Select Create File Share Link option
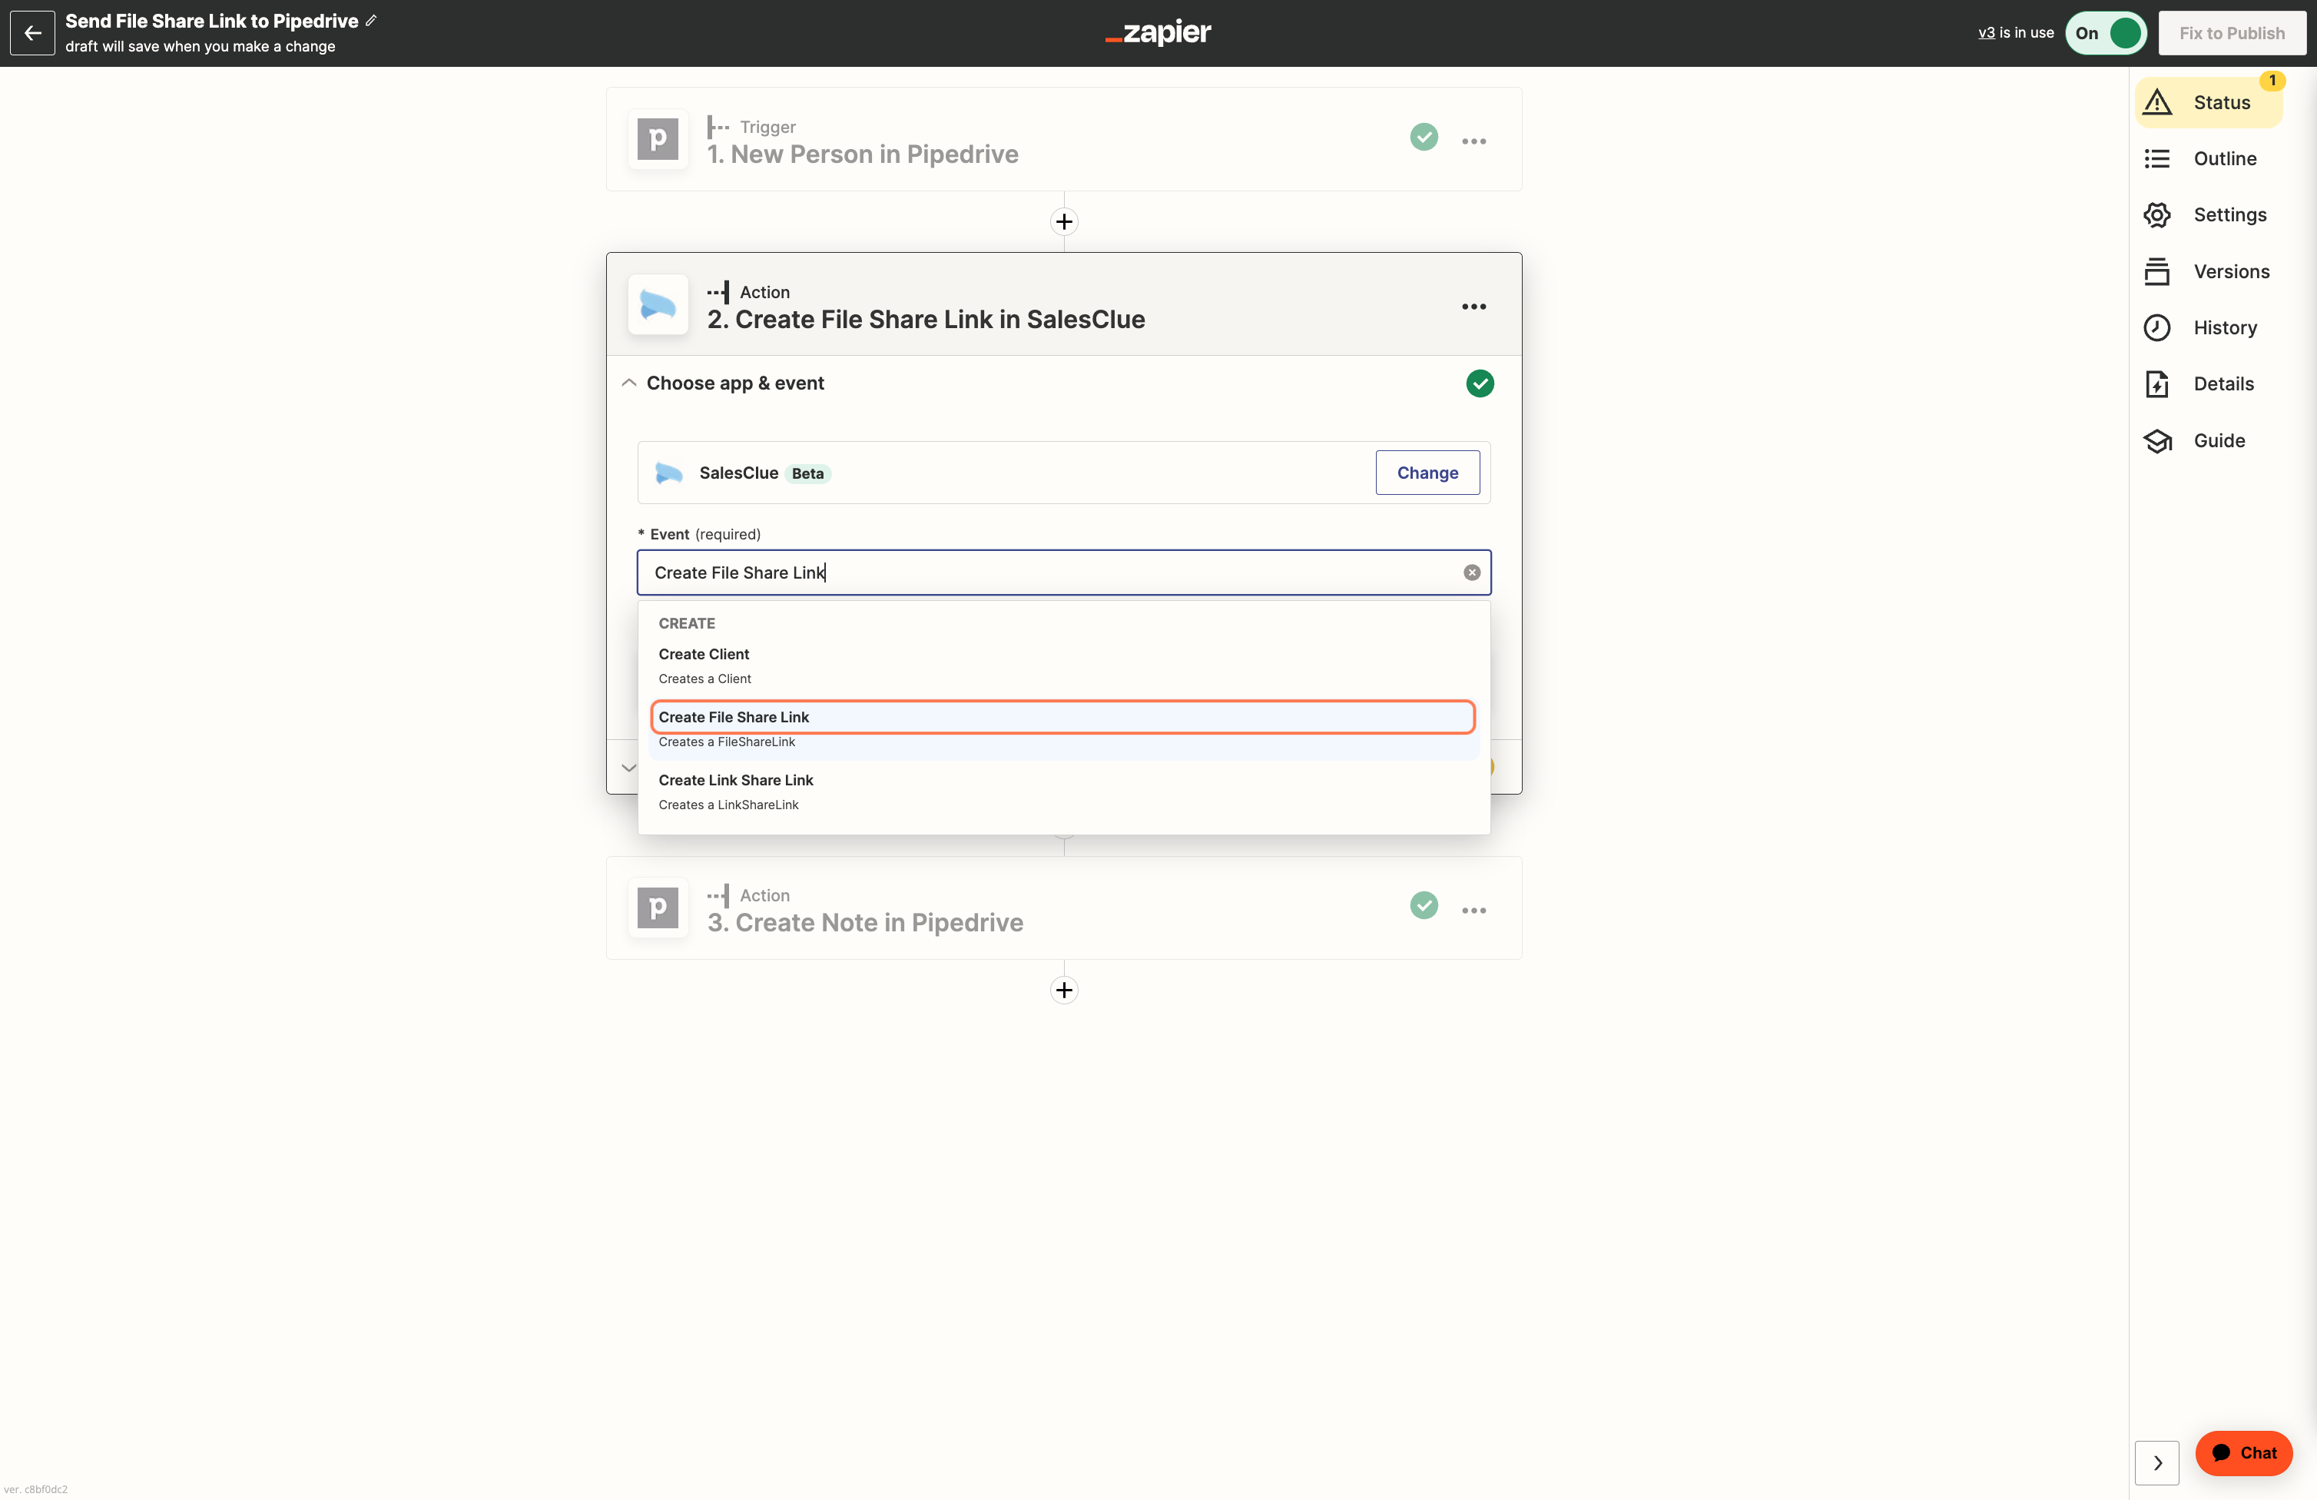The image size is (2317, 1500). (x=1063, y=728)
